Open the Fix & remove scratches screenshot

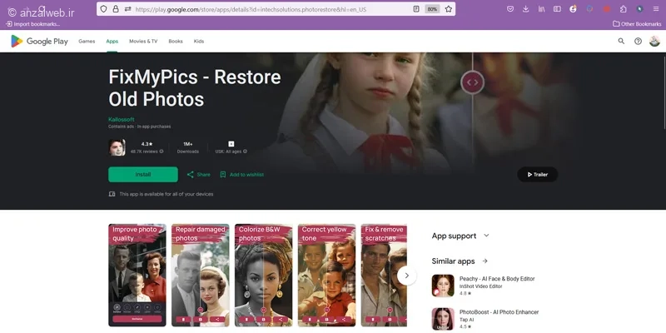click(384, 276)
